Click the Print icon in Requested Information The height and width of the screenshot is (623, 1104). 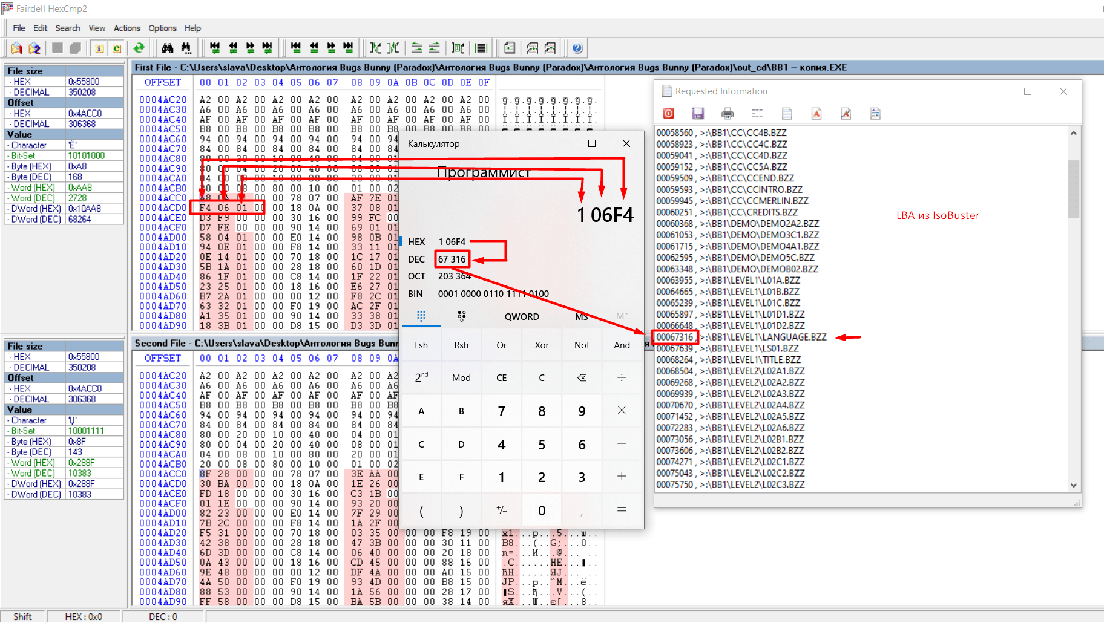point(728,113)
